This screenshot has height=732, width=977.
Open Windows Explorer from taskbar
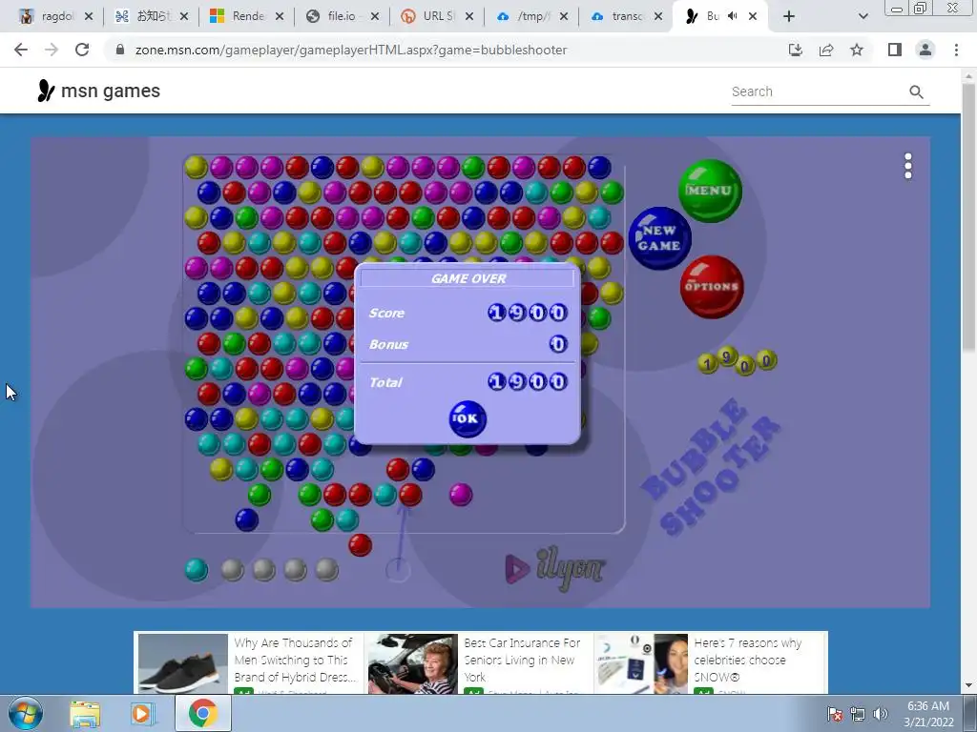coord(85,714)
